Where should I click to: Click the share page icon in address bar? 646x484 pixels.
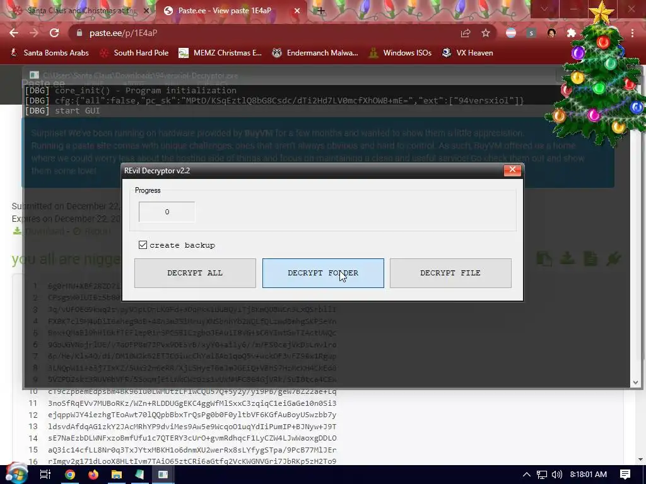[x=466, y=33]
